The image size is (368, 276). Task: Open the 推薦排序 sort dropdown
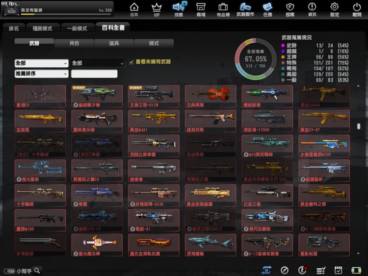pos(41,74)
